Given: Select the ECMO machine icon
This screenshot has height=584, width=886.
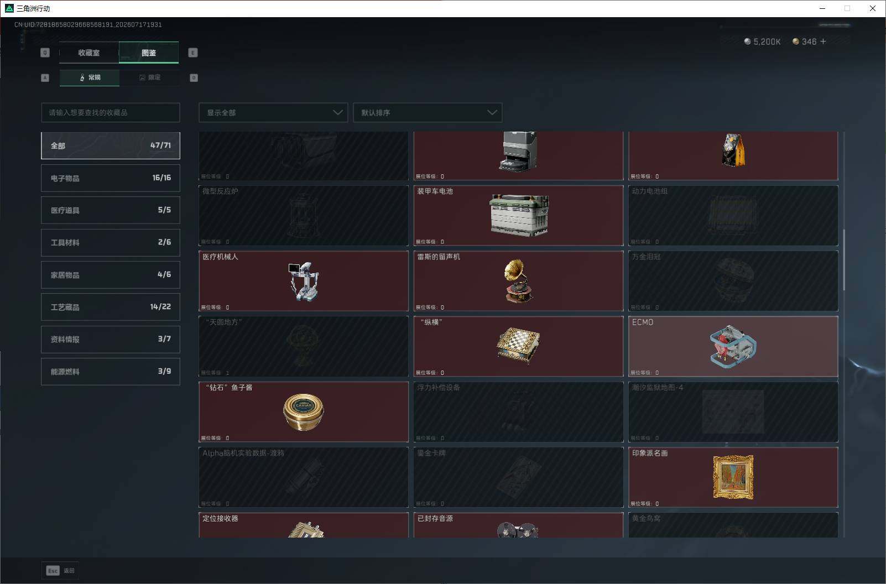Looking at the screenshot, I should 733,347.
